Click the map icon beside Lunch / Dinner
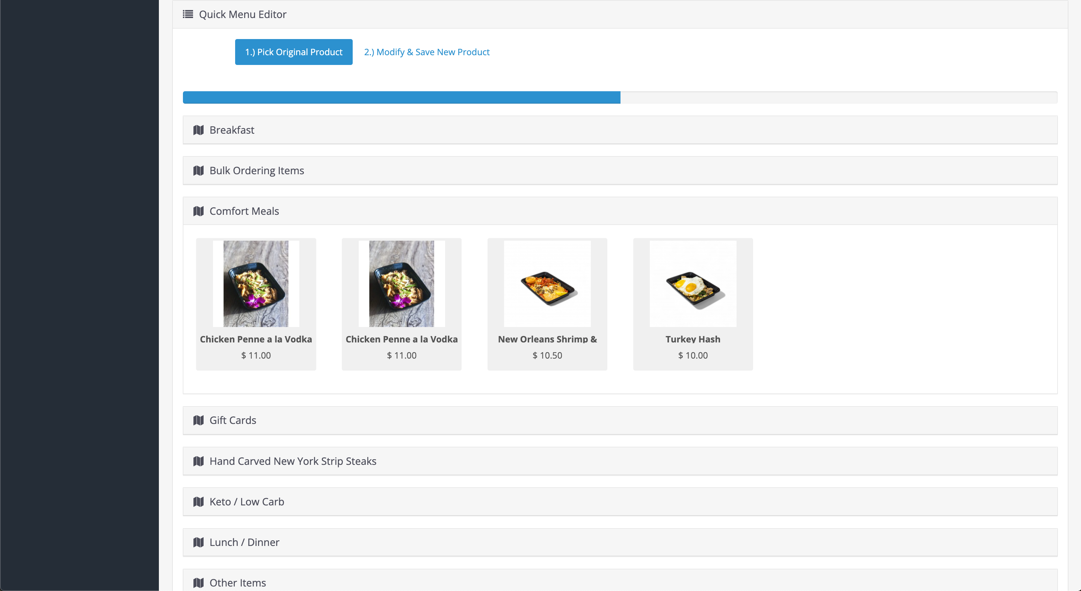 198,542
